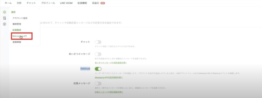The image size is (262, 98).
Task: Click the coin billing icon in sidebar
Action: tap(5, 24)
